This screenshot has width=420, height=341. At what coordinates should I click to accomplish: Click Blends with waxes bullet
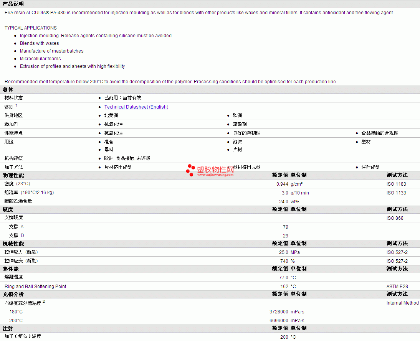(x=40, y=43)
